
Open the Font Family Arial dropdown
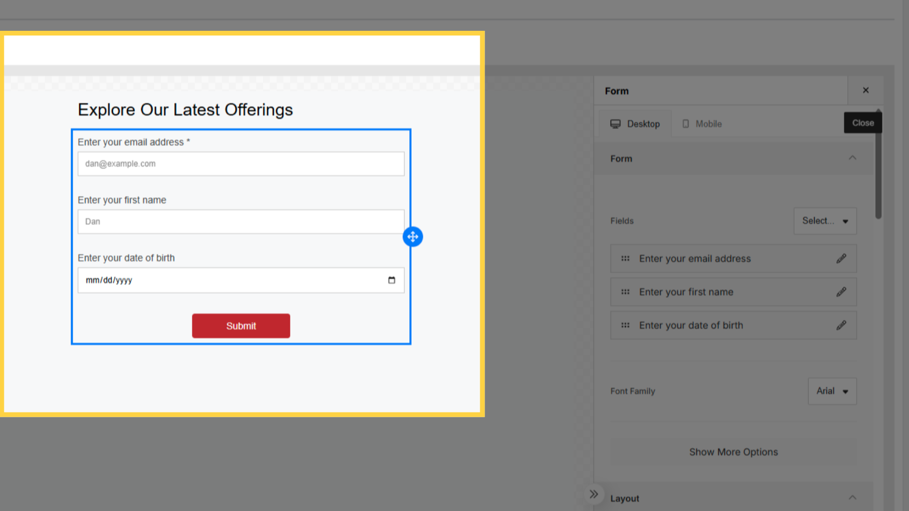pyautogui.click(x=832, y=391)
